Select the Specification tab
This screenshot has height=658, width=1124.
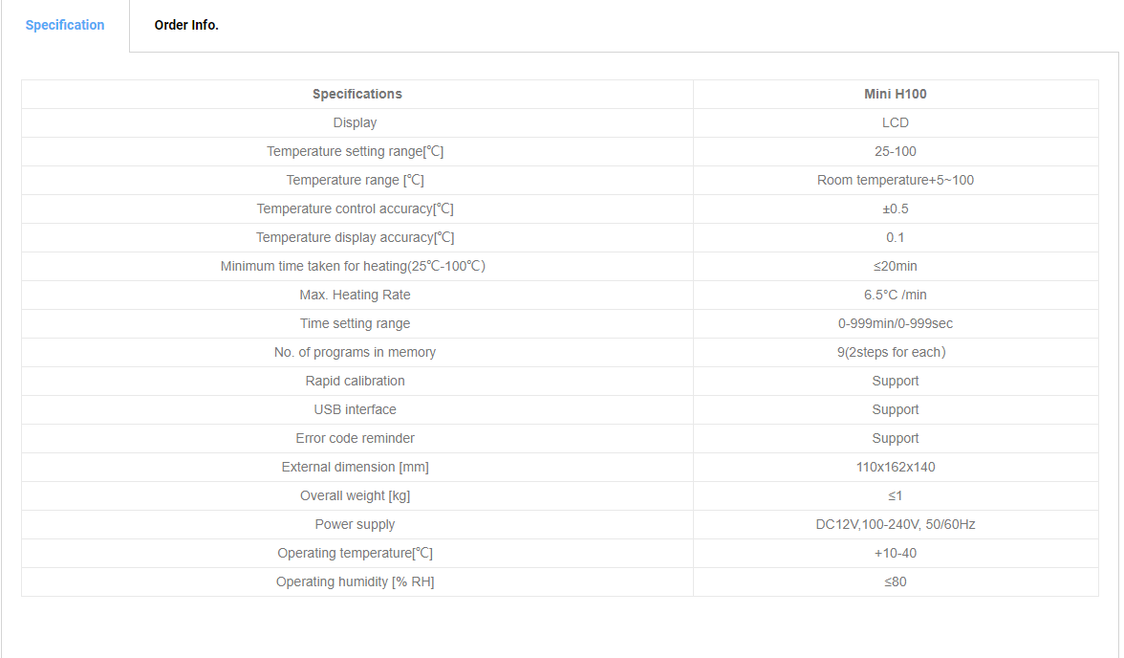pos(65,25)
